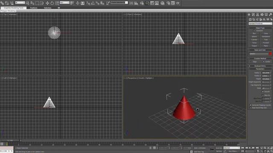Click the Radius 1 value field

[x=266, y=73]
